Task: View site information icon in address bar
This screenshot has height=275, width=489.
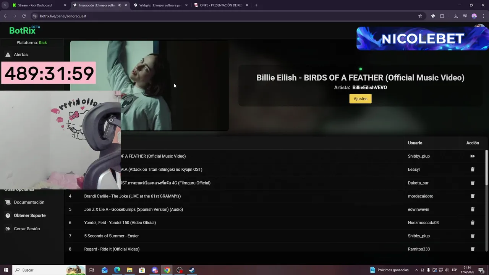Action: point(35,16)
